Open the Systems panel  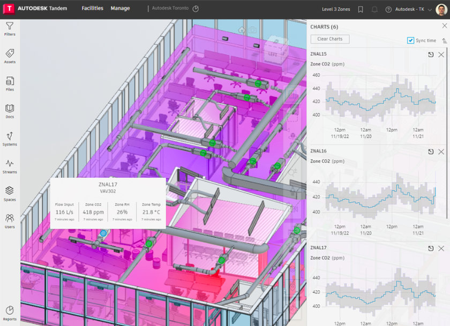click(x=9, y=138)
